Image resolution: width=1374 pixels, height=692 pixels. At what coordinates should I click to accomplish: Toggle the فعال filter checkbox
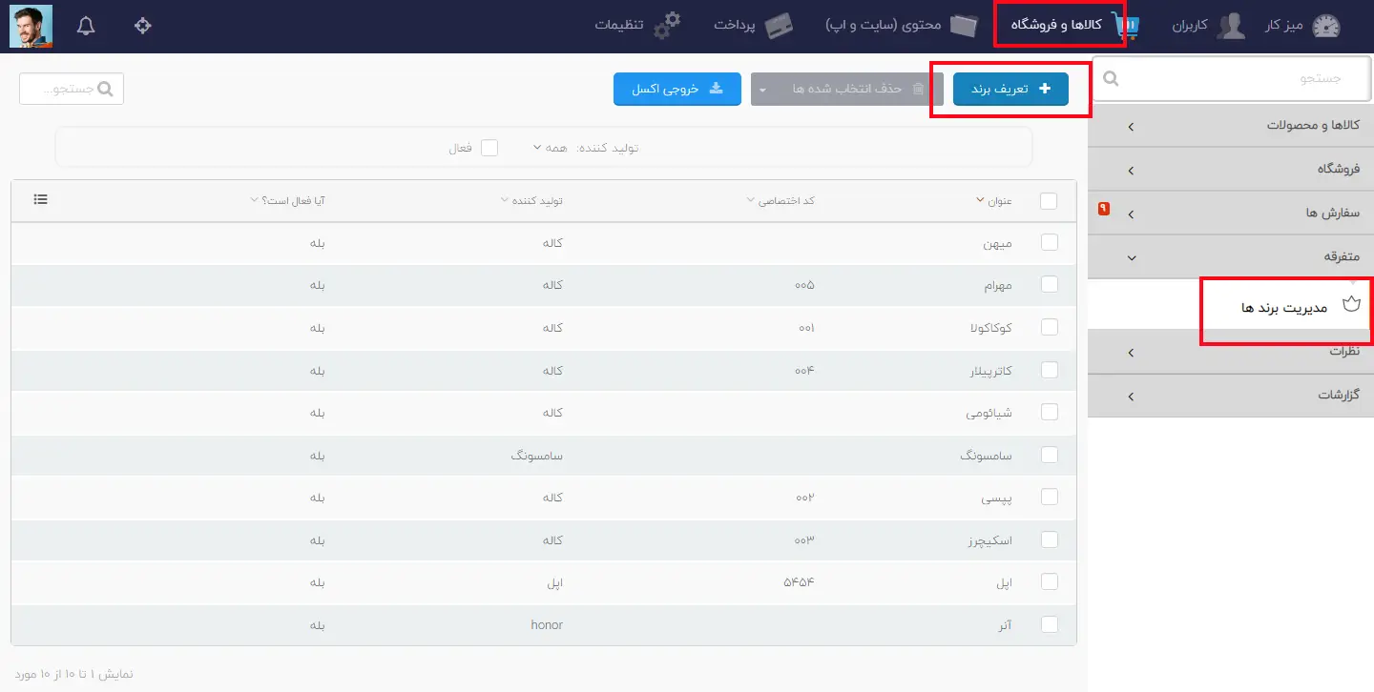(489, 148)
